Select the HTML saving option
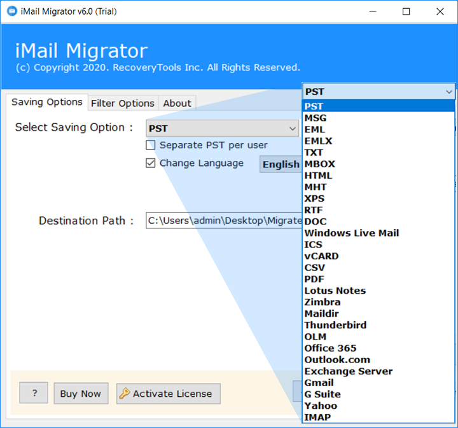 378,176
